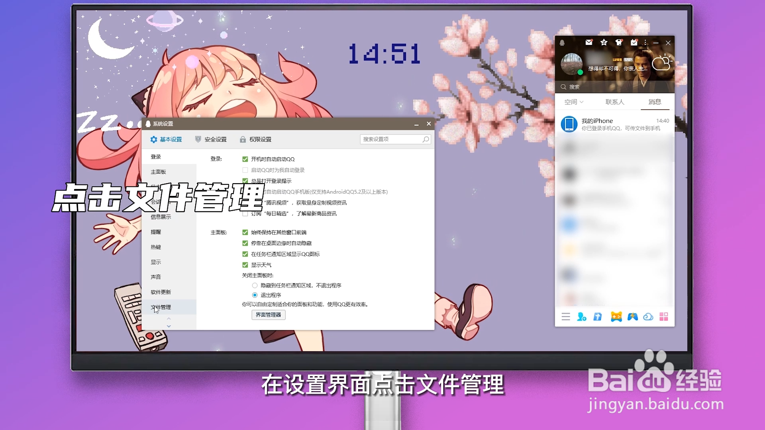Click the user avatar in QQ panel

[x=571, y=64]
